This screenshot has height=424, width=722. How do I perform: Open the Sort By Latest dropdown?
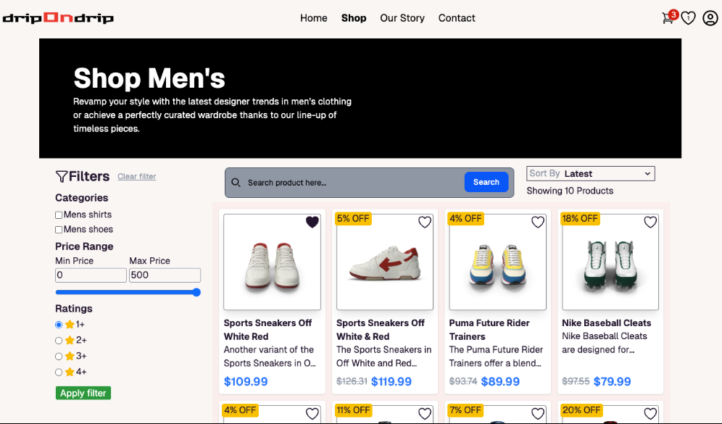tap(590, 173)
